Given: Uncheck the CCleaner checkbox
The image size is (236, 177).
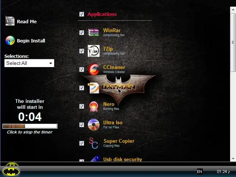Looking at the screenshot, I should 81,69.
